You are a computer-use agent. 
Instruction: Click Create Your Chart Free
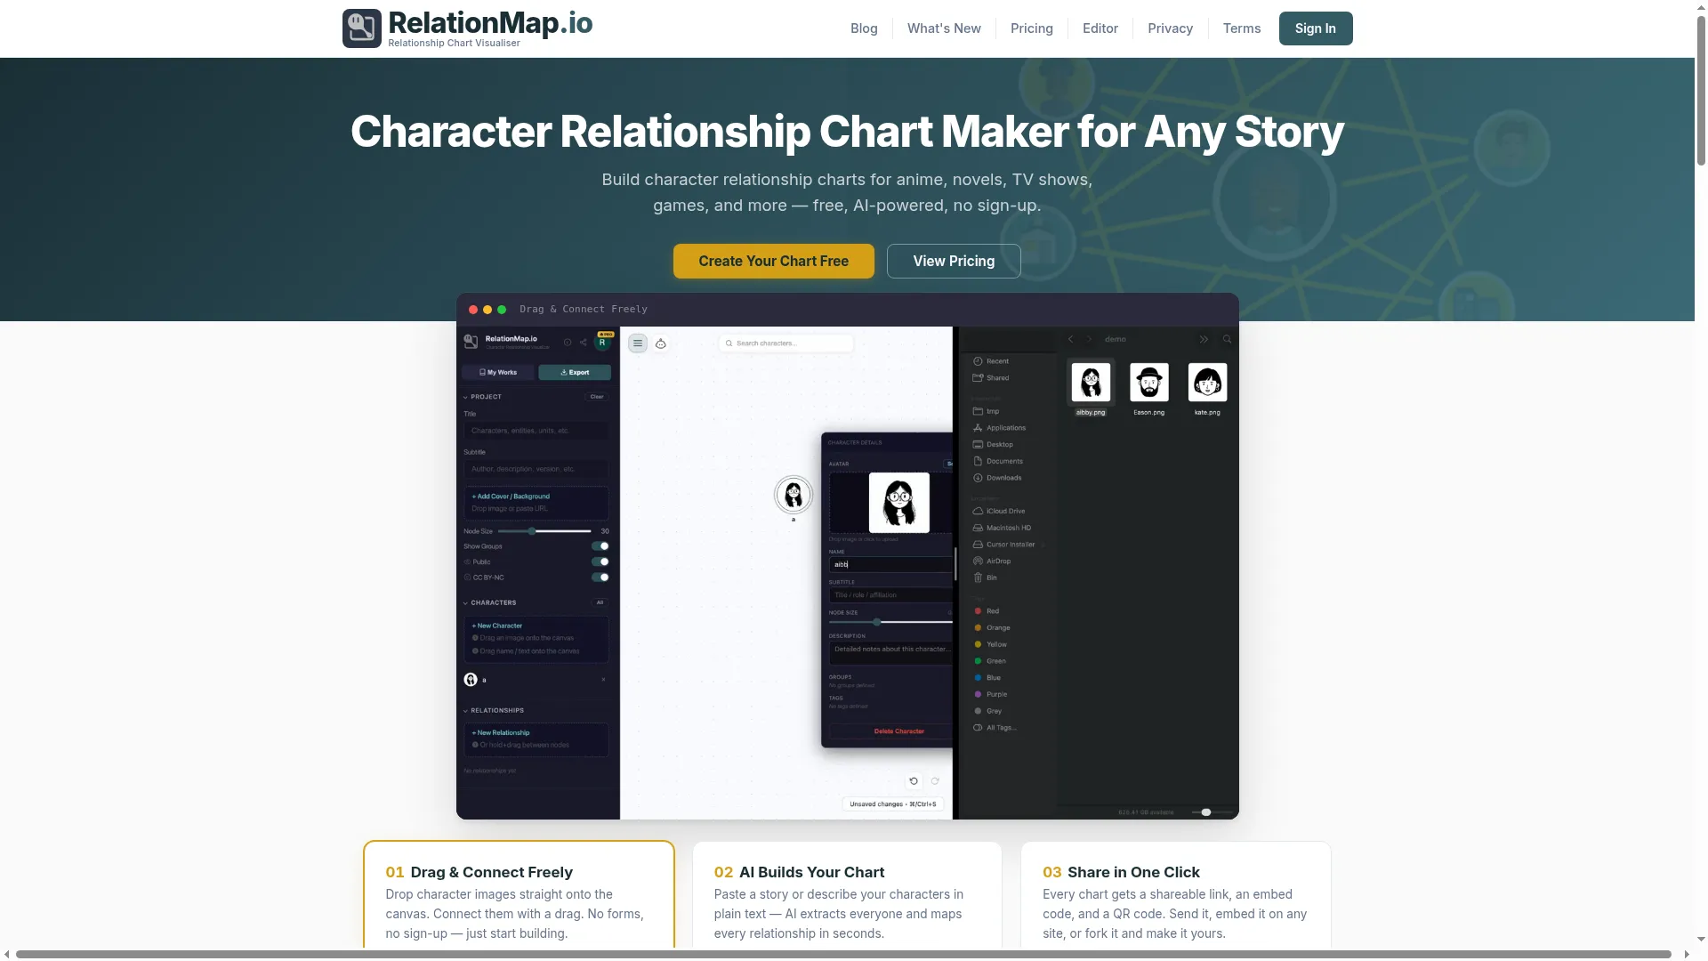[774, 261]
